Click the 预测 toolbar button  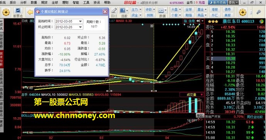tap(150, 15)
